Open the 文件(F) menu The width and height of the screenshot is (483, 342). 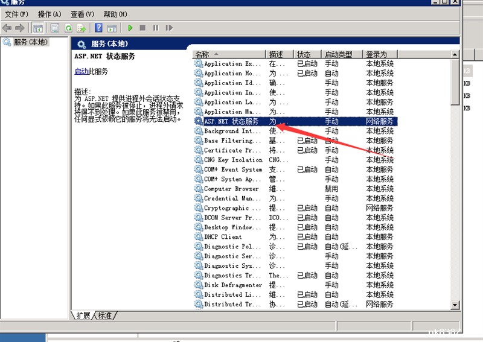pos(16,14)
